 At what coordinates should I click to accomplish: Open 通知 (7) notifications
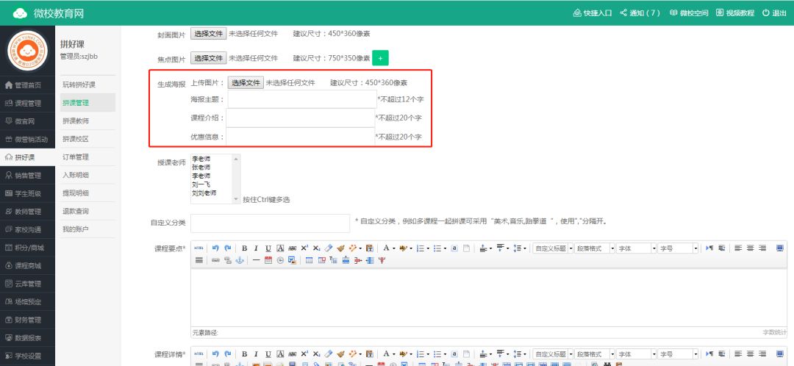[x=640, y=13]
